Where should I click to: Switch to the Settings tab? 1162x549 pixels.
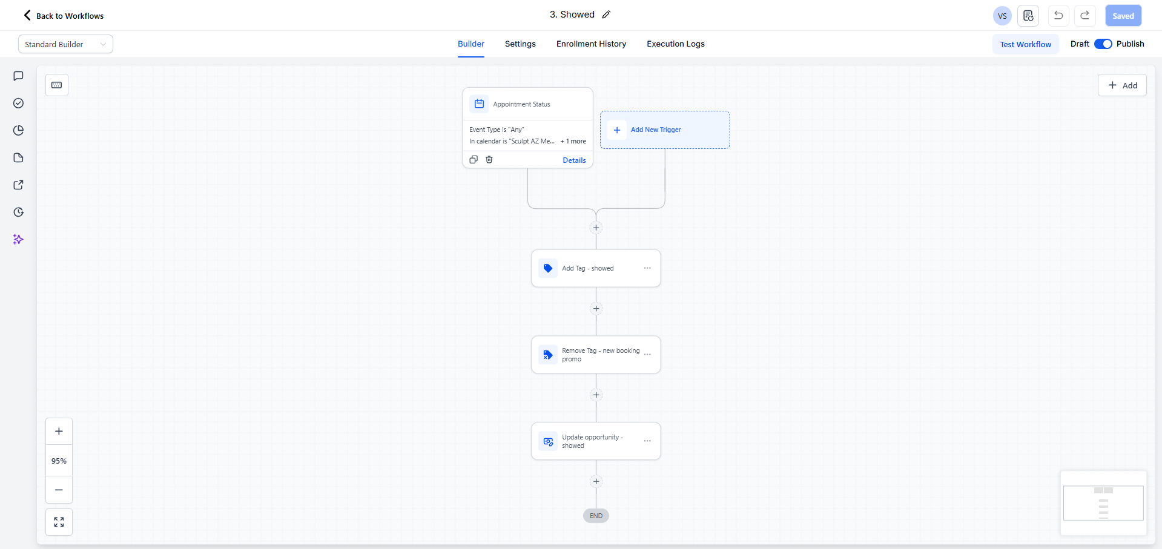coord(520,44)
